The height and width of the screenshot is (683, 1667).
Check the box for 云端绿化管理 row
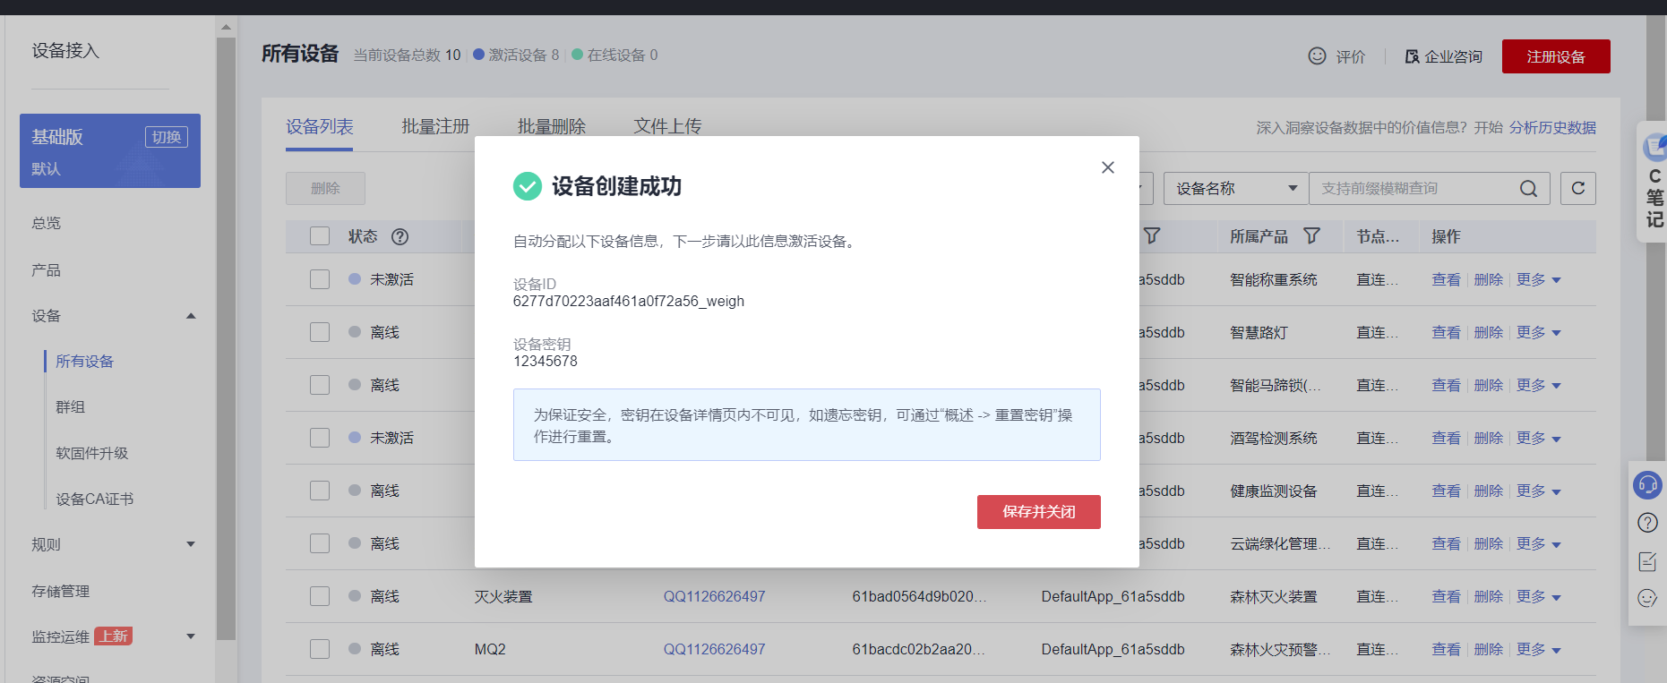pos(320,543)
